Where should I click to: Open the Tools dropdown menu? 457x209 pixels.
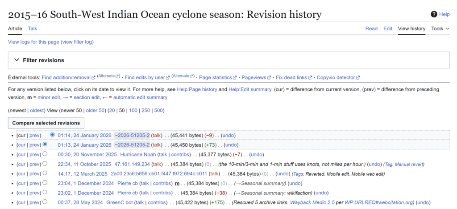point(440,28)
